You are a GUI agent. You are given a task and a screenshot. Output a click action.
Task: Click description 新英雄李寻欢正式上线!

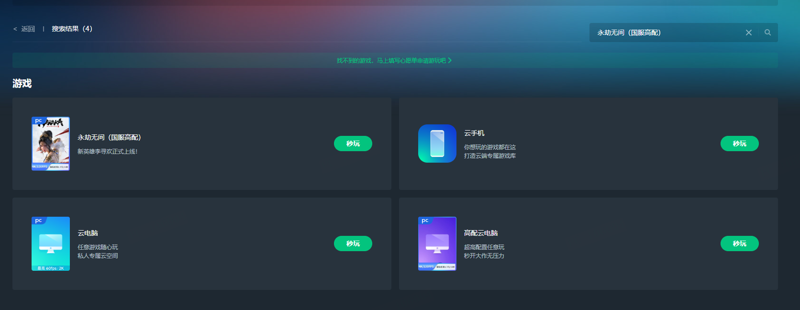click(x=107, y=152)
